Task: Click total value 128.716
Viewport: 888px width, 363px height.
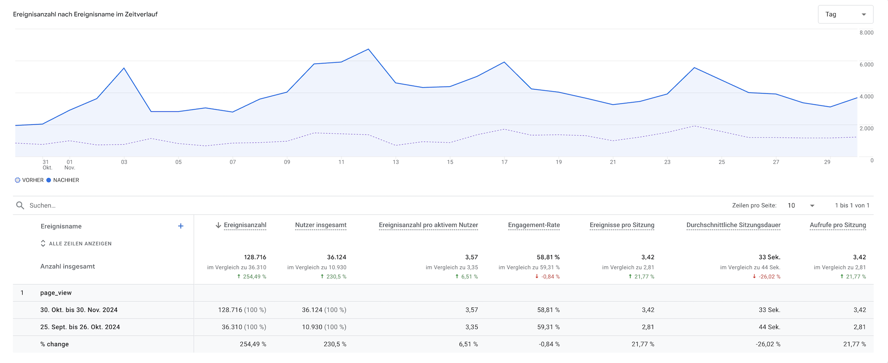Action: coord(255,257)
